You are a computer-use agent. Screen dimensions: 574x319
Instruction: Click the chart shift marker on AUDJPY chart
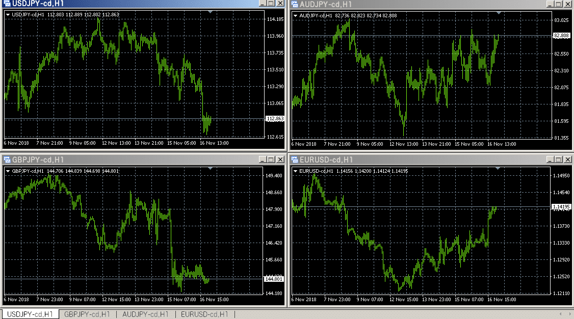coord(499,13)
